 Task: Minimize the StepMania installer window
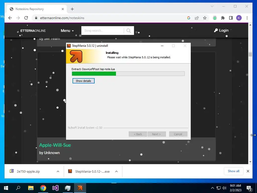[x=162, y=46]
